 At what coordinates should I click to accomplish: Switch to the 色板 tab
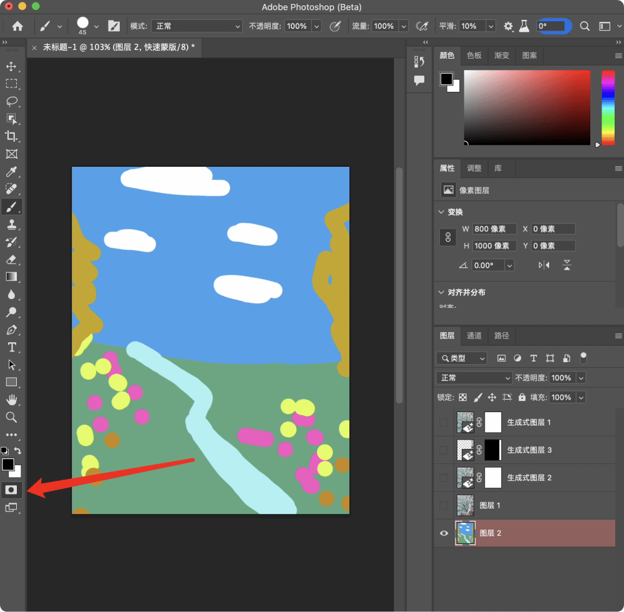click(474, 55)
